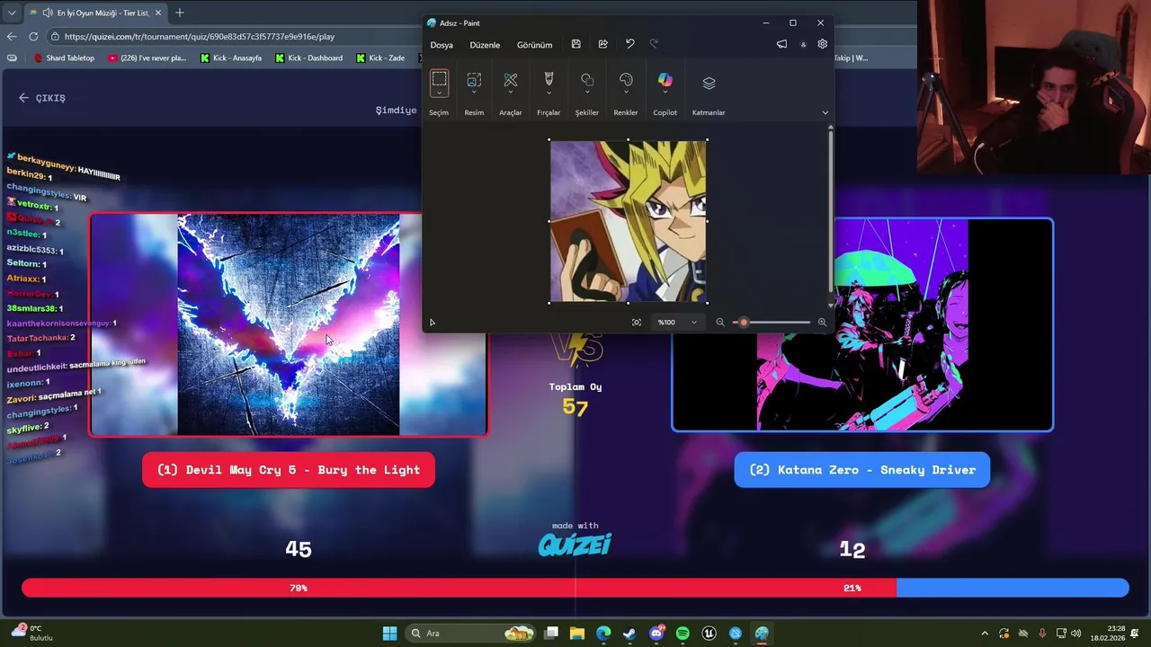Choose the Fırçalar brushes tool in Paint
1151x647 pixels.
(549, 80)
